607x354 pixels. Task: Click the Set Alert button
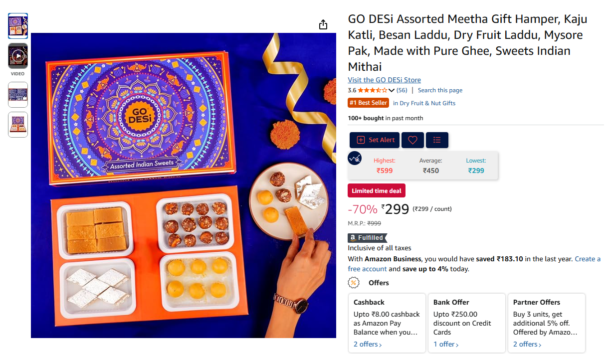(375, 140)
